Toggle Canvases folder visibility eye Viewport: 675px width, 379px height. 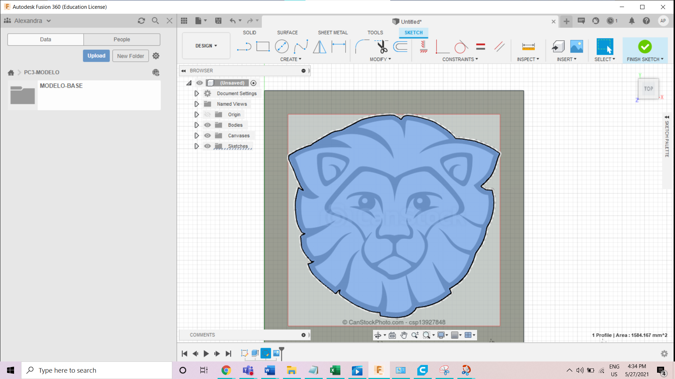click(x=207, y=135)
